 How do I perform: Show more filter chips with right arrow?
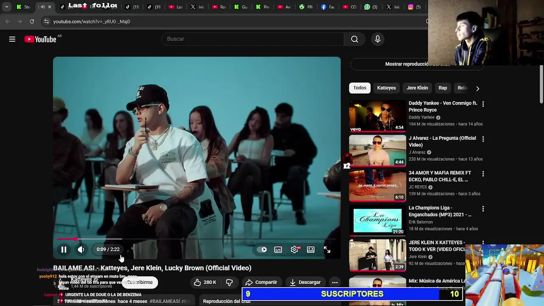477,88
